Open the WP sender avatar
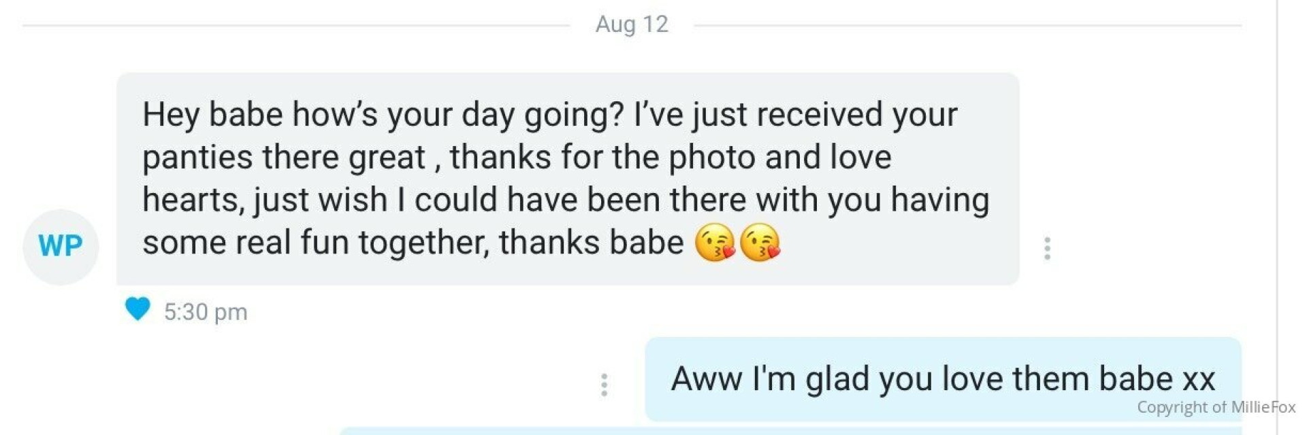Viewport: 1307px width, 435px height. pos(61,246)
